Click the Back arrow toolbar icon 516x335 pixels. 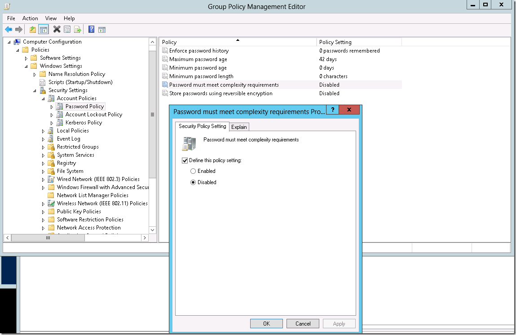pos(9,30)
